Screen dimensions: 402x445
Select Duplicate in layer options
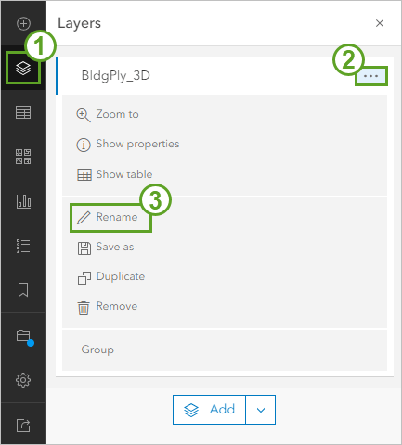[111, 277]
